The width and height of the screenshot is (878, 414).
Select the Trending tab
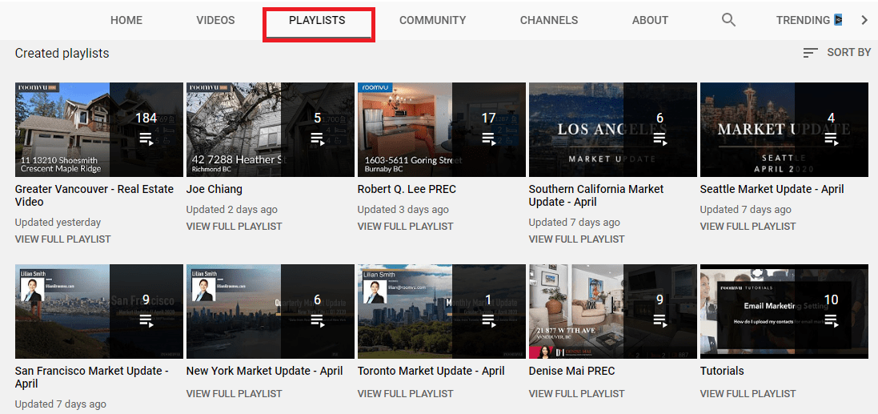pyautogui.click(x=803, y=20)
